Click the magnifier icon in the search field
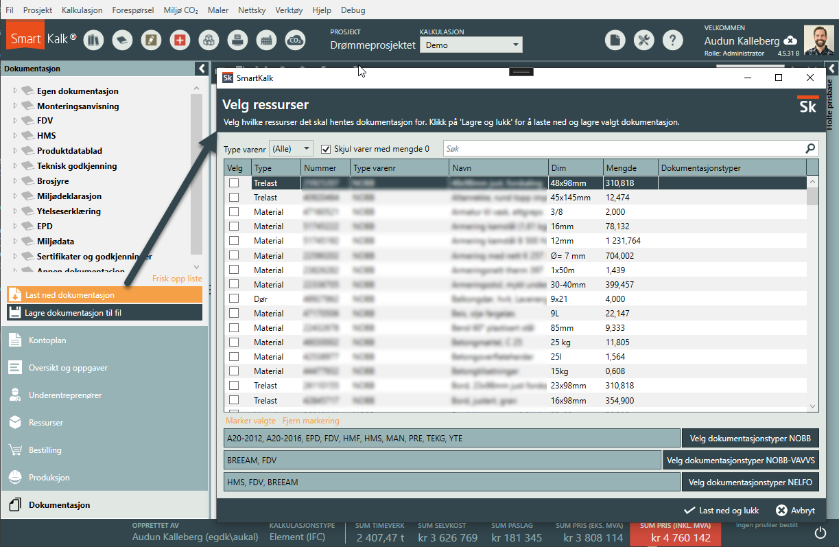 [x=810, y=148]
